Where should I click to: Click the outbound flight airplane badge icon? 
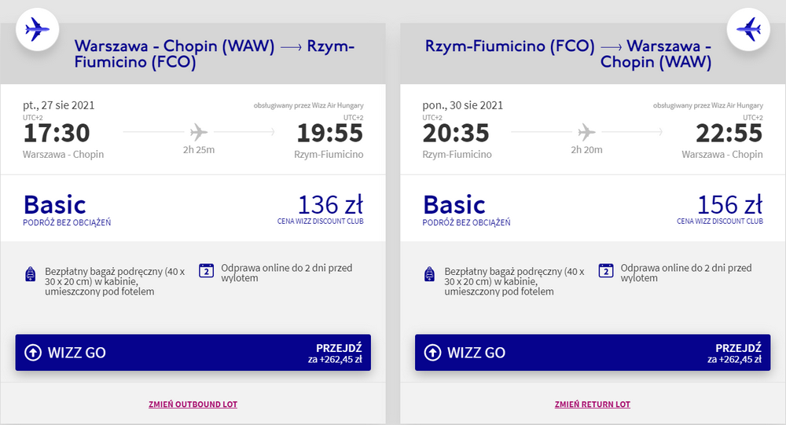pos(38,29)
